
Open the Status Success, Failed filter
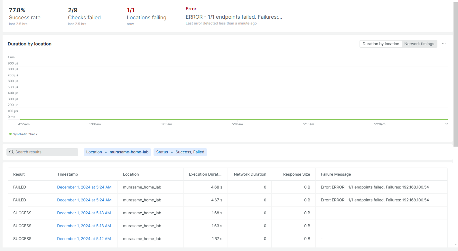click(x=180, y=152)
